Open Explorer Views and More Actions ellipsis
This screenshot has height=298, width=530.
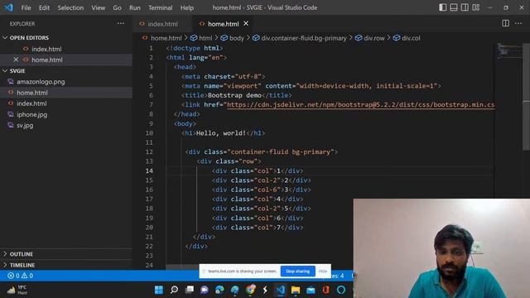(x=121, y=24)
